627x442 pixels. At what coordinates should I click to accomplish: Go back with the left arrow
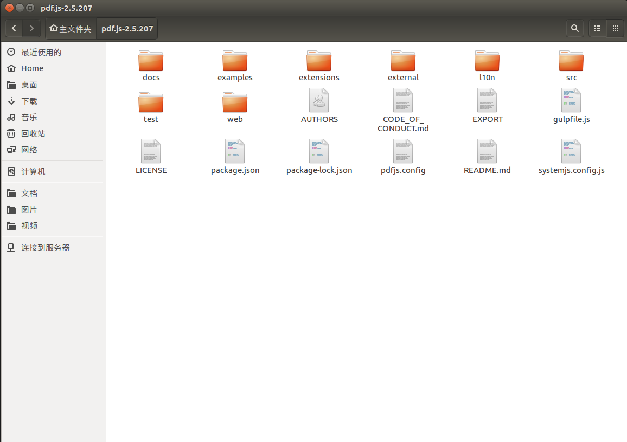(15, 28)
